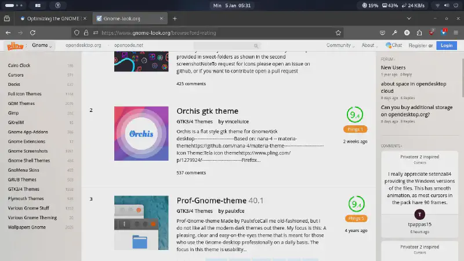
Task: Open Orchis gtk theme title link
Action: click(x=207, y=111)
